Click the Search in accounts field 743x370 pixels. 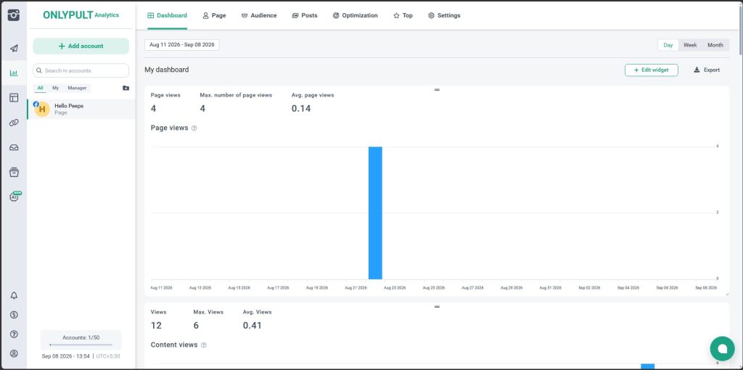[x=81, y=70]
